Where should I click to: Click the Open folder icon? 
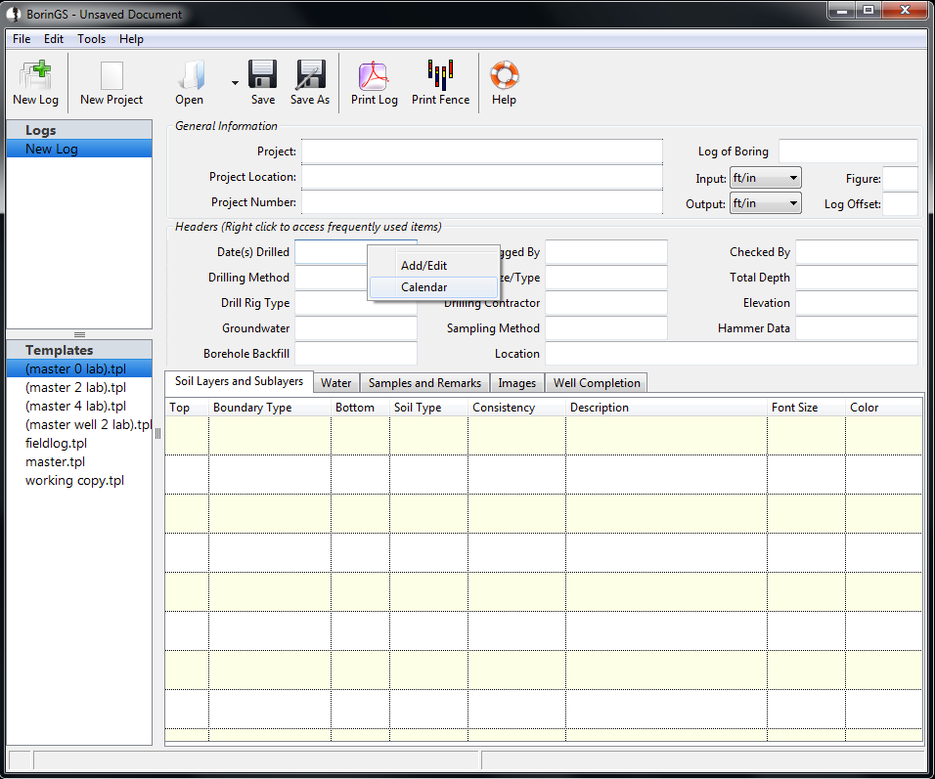191,75
